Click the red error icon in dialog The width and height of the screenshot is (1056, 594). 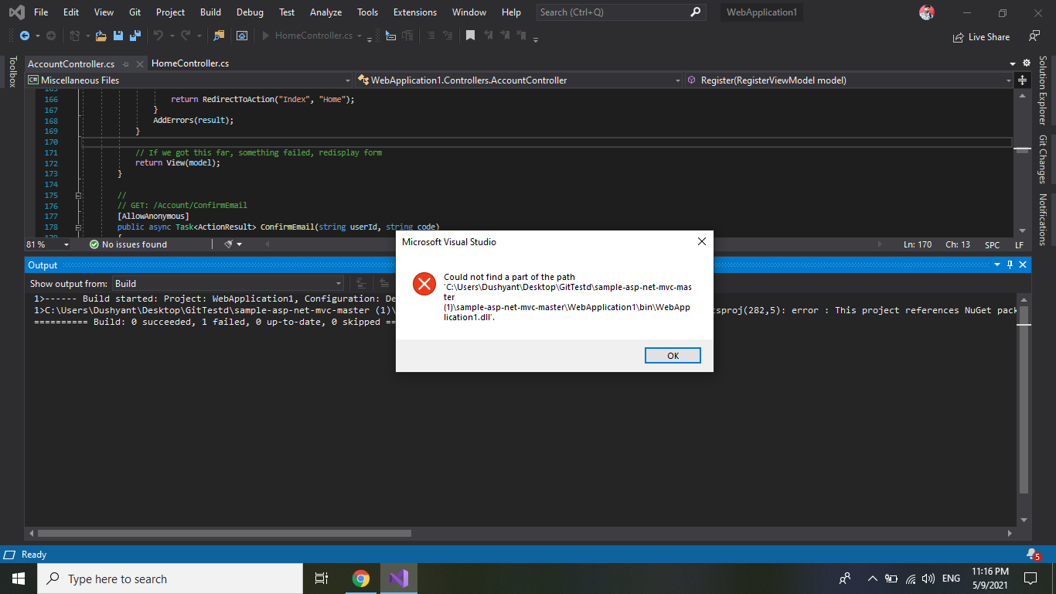point(424,284)
